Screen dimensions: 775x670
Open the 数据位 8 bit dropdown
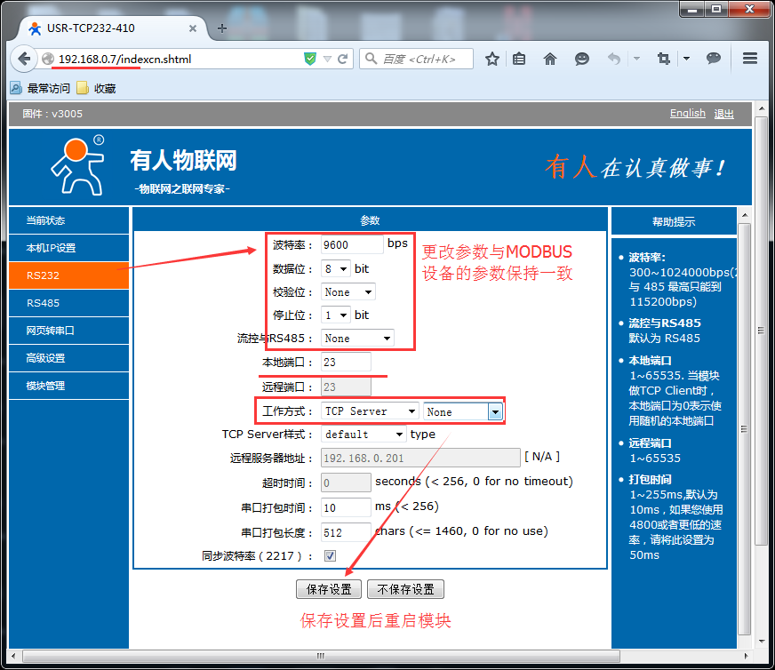[336, 268]
